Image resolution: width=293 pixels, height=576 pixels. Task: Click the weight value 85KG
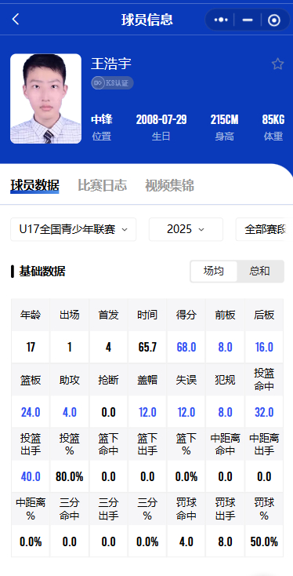click(273, 120)
